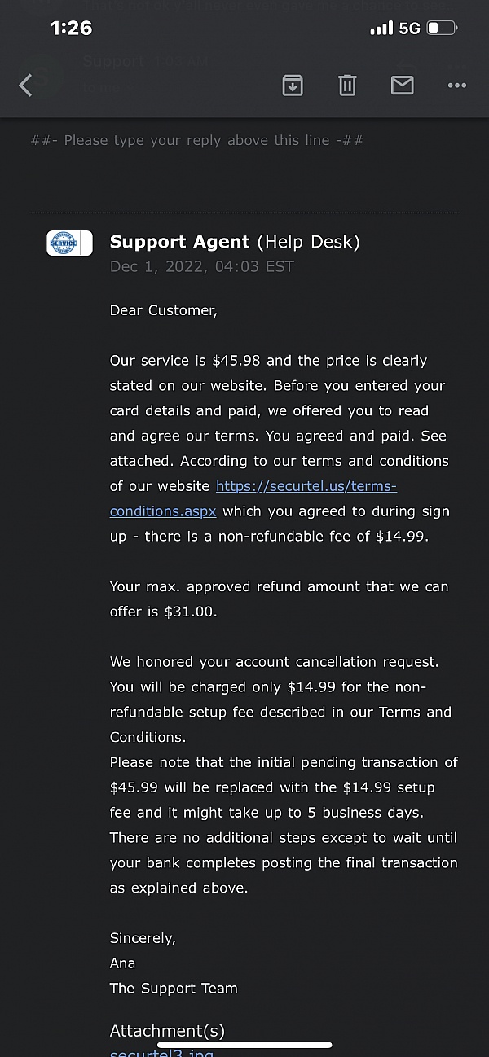Tap the Dec 1, 2022 timestamp

[201, 266]
